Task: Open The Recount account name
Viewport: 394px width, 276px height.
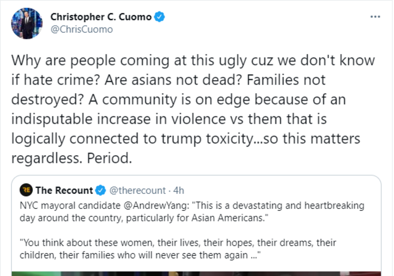Action: 64,191
